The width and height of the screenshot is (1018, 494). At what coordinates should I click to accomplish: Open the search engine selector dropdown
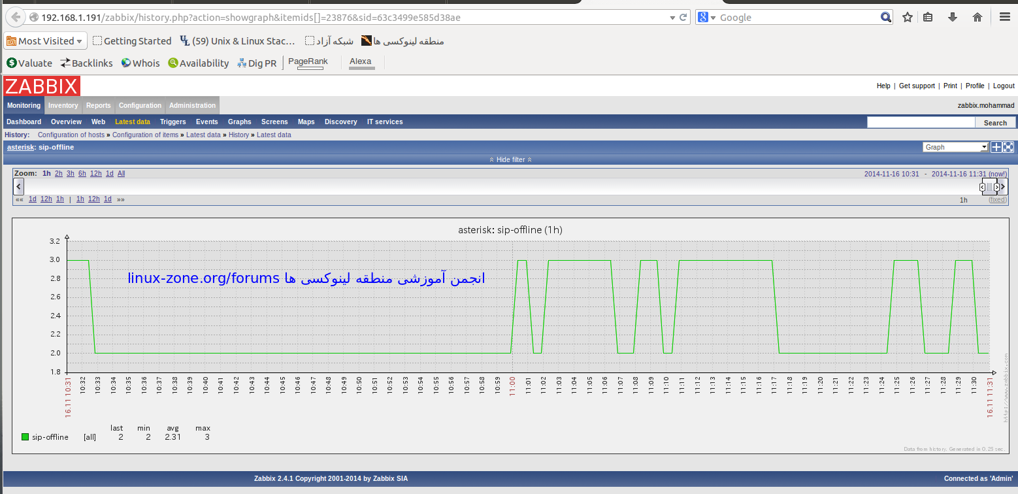tap(706, 18)
